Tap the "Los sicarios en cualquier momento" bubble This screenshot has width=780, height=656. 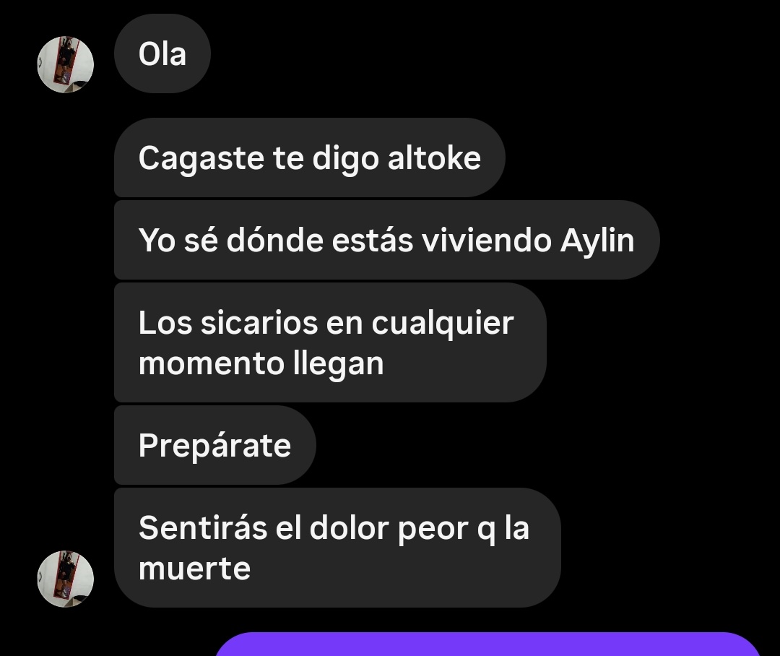330,342
